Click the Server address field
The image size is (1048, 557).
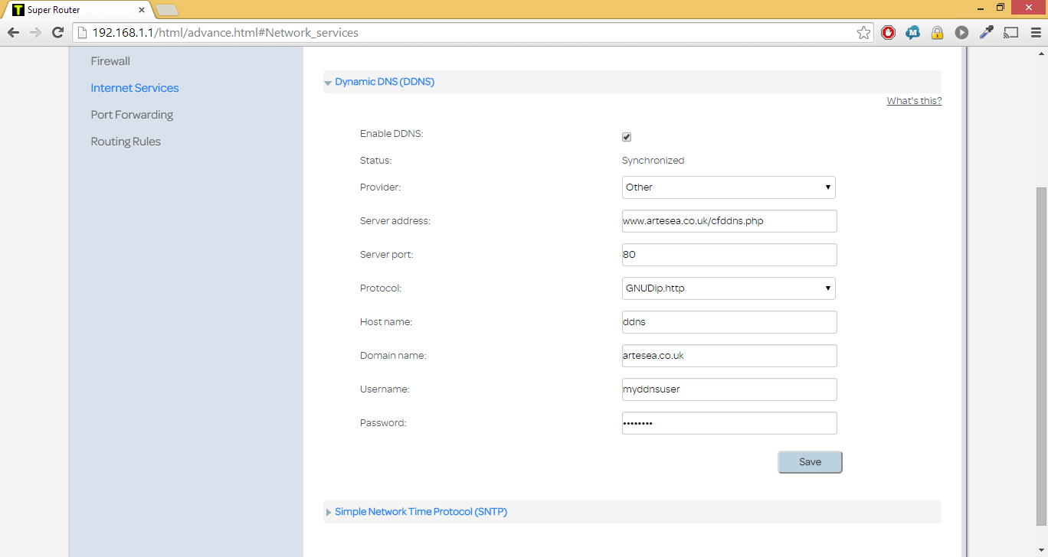(729, 221)
